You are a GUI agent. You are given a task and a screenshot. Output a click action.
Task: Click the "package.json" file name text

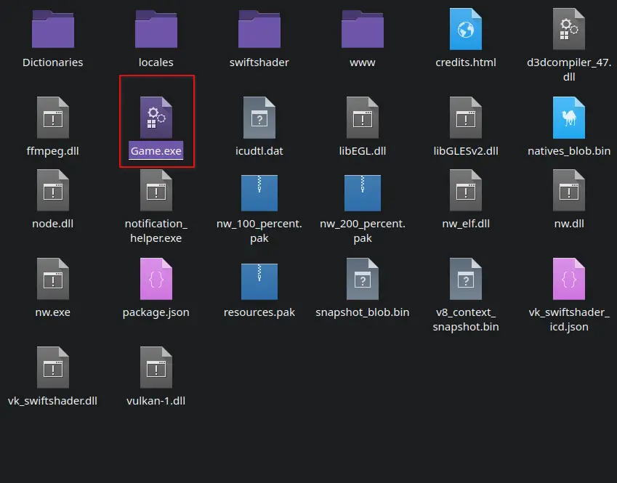point(156,312)
